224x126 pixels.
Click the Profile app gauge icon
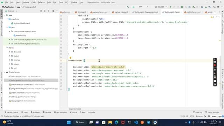pos(189,7)
